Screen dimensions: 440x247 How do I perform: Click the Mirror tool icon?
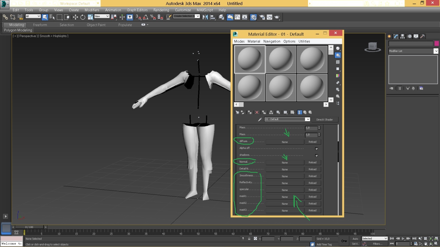(205, 17)
